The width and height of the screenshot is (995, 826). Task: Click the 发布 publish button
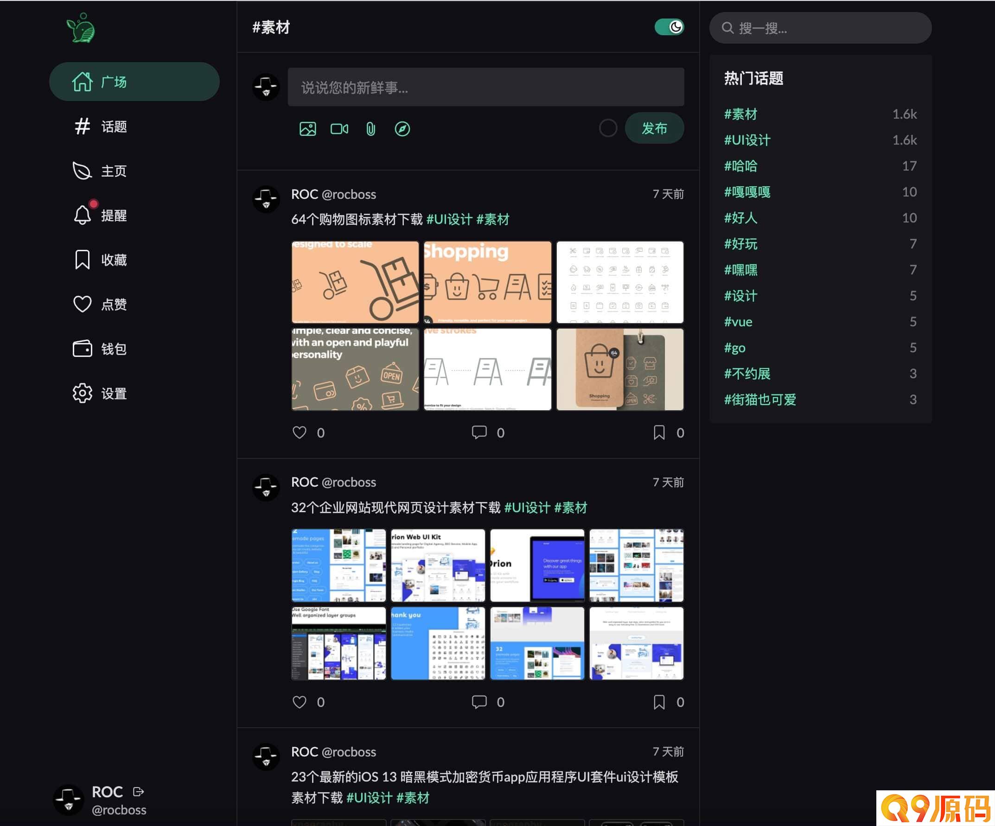(x=654, y=128)
